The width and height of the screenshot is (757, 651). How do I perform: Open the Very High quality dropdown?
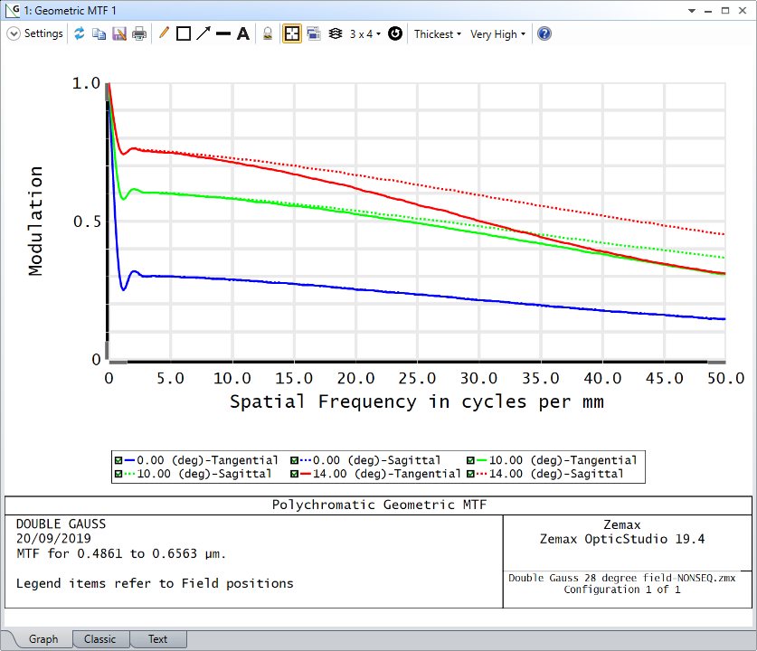coord(497,34)
